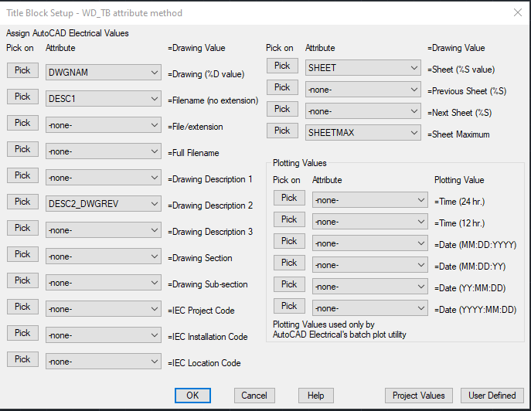531x411 pixels.
Task: Click the User Defined button
Action: tap(492, 396)
